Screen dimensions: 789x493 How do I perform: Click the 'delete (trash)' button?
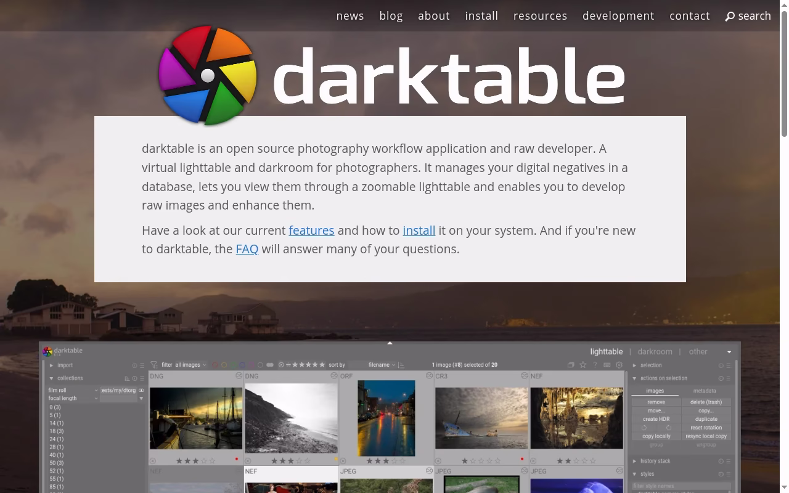(706, 402)
